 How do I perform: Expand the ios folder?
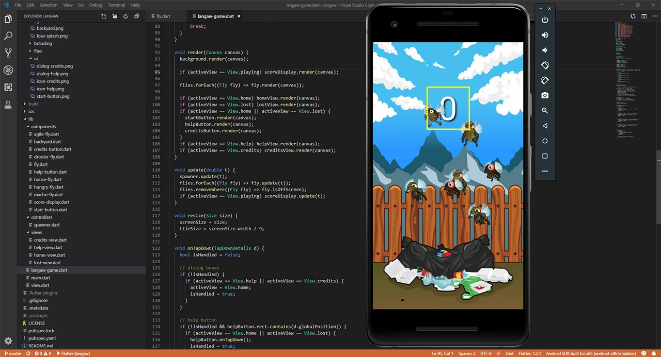(x=31, y=111)
